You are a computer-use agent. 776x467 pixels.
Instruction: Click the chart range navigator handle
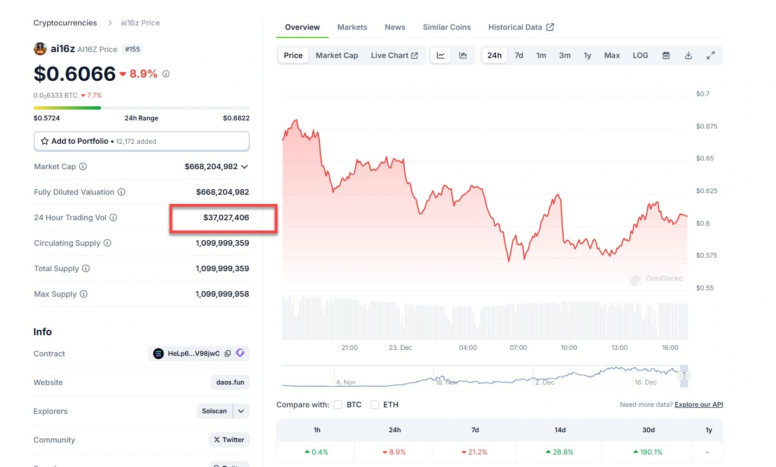(684, 376)
